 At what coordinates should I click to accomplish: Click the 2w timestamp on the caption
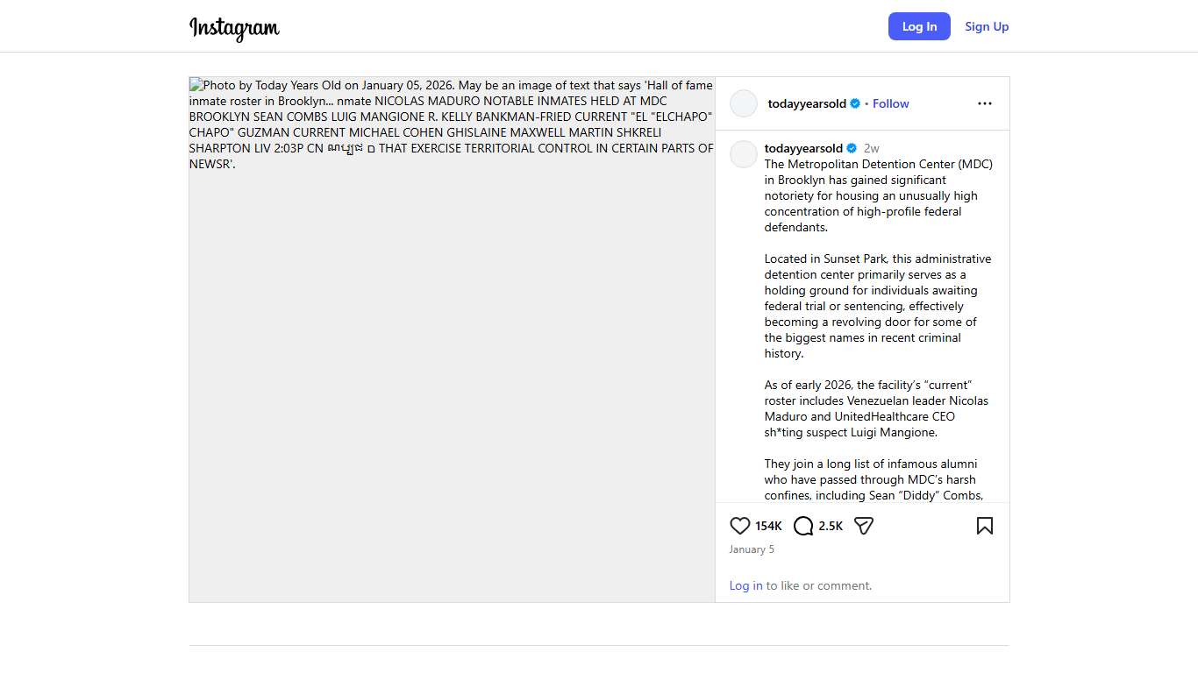click(x=871, y=148)
